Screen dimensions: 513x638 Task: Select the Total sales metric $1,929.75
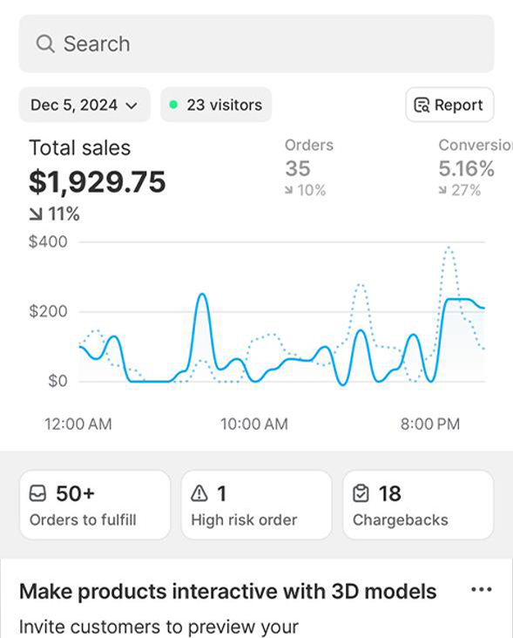point(98,180)
